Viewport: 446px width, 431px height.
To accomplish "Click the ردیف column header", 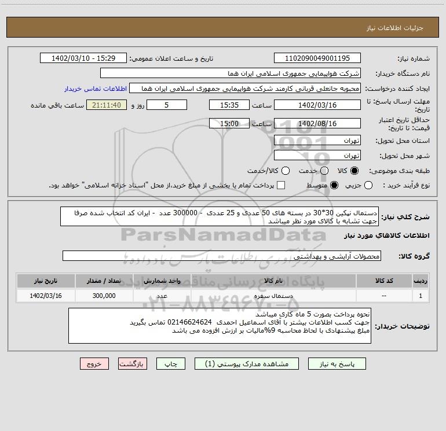I will (421, 281).
